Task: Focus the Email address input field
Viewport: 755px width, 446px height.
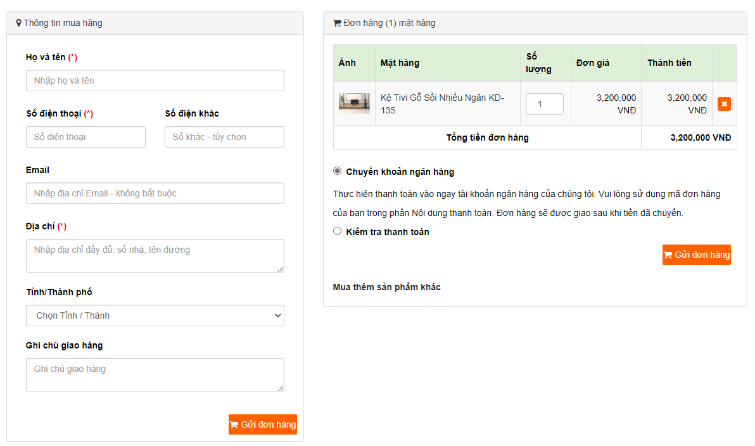Action: (x=155, y=193)
